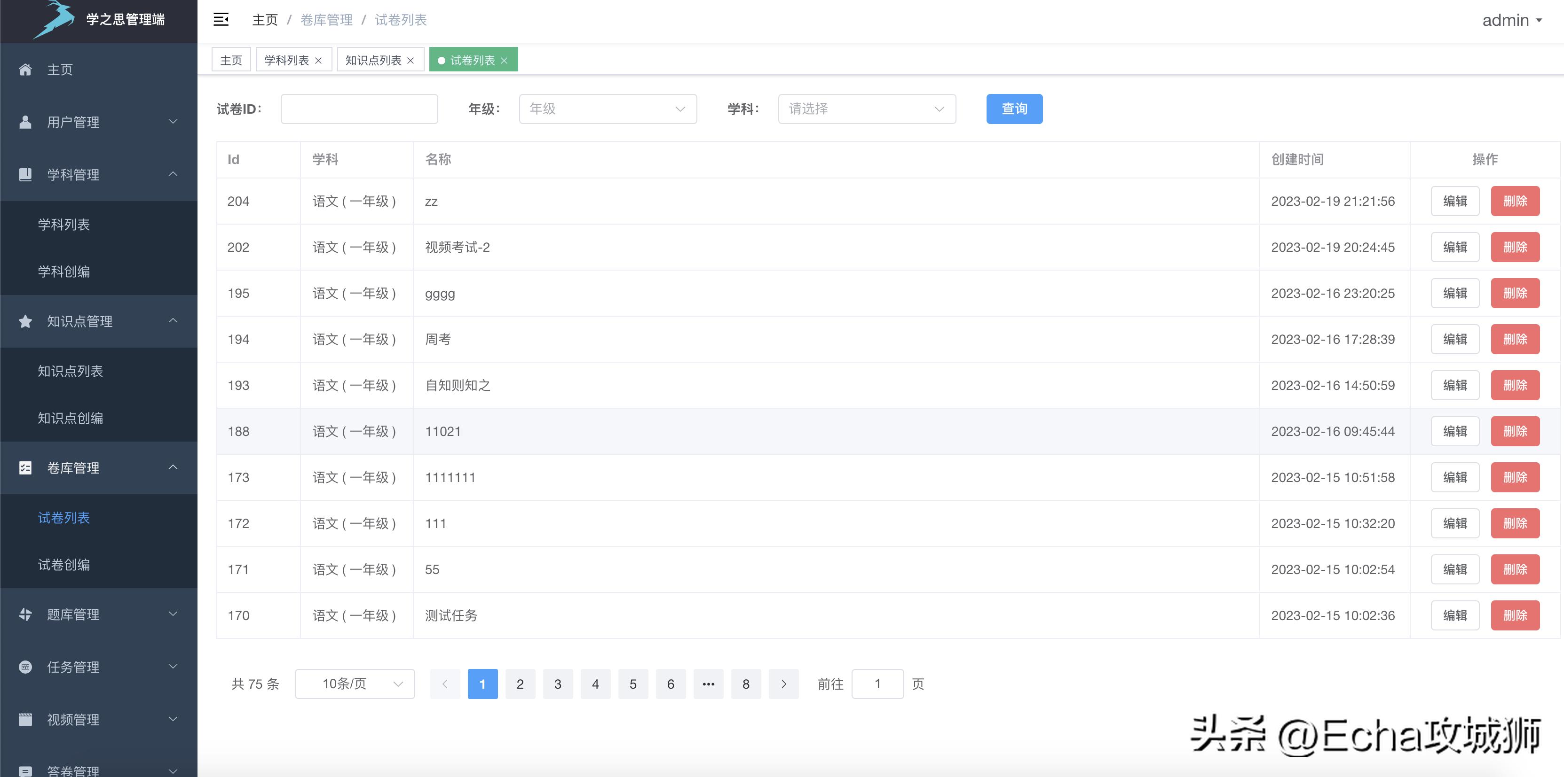Viewport: 1564px width, 777px height.
Task: Click the 试卷ID input field
Action: click(359, 109)
